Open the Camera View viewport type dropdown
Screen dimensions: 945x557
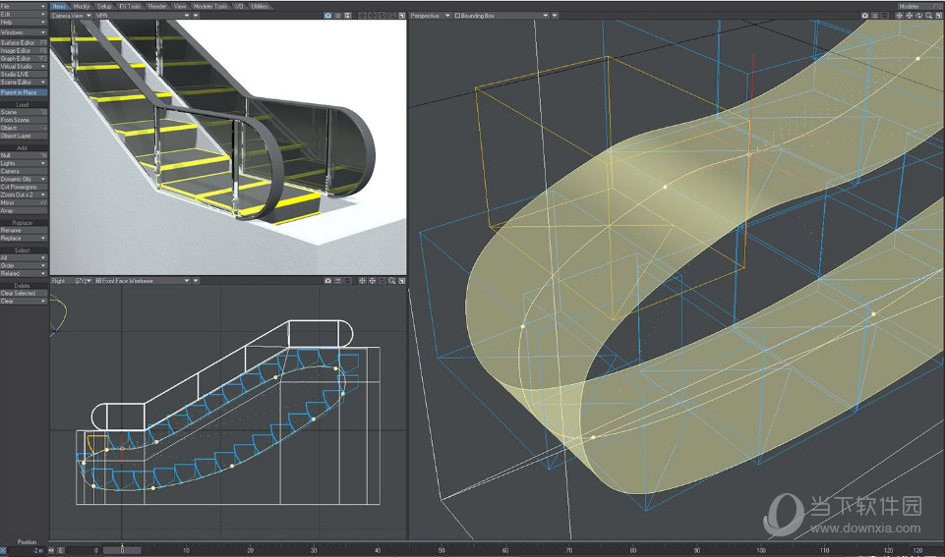pos(71,16)
